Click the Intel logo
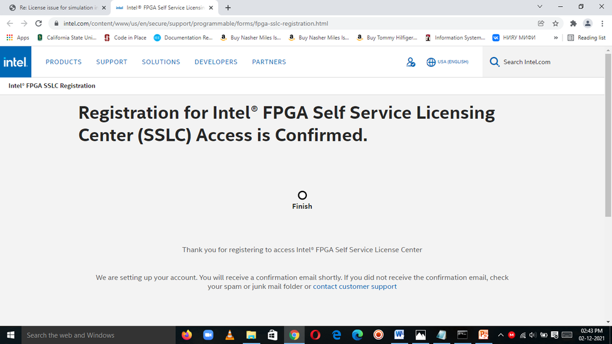 coord(15,62)
